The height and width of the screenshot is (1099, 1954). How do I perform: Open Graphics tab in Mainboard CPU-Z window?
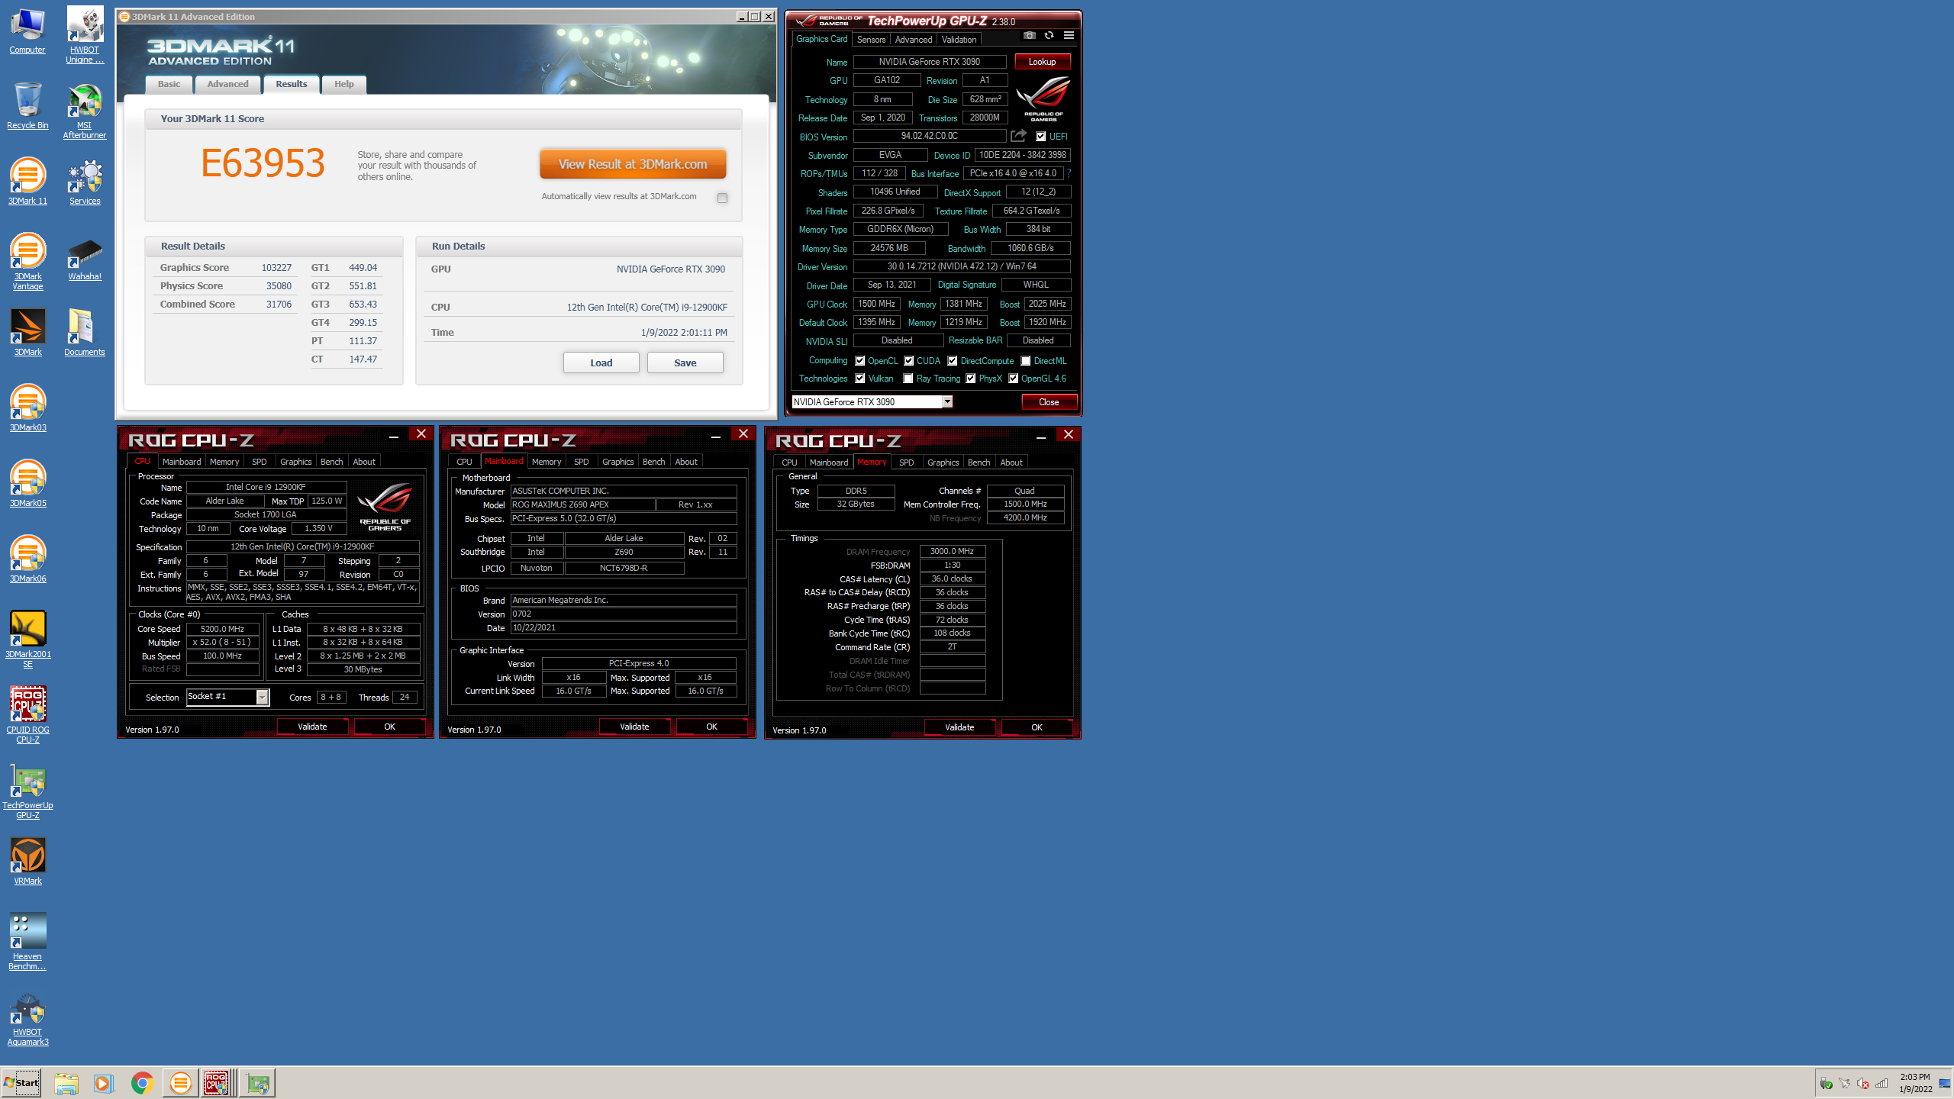point(617,462)
